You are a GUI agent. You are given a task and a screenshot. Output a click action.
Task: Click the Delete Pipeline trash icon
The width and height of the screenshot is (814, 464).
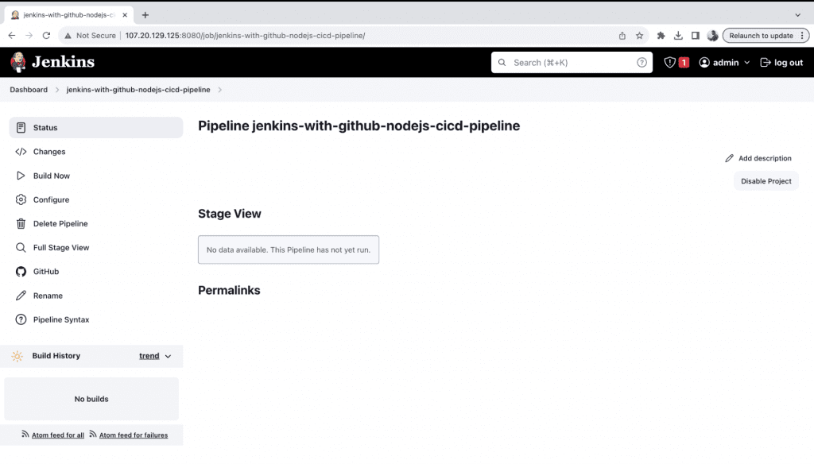21,224
